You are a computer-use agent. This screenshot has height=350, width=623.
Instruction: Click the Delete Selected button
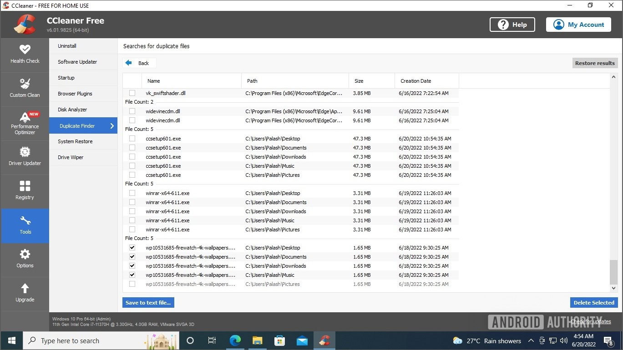[593, 303]
